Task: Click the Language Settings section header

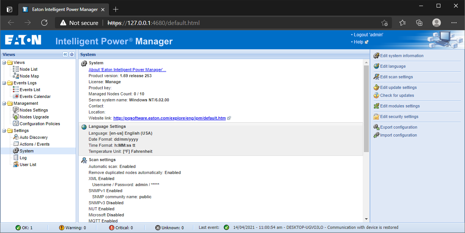Action: coord(108,126)
